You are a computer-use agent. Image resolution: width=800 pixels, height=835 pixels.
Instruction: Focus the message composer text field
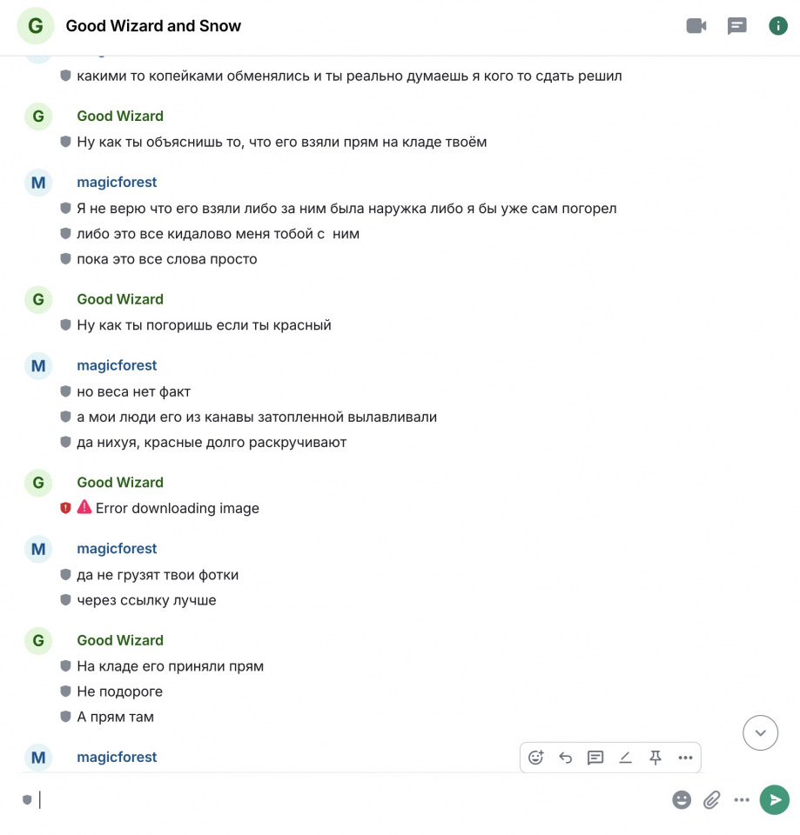click(352, 800)
